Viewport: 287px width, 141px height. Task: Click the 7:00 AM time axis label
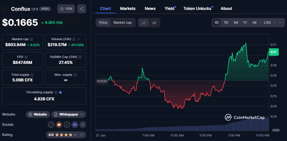click(148, 136)
